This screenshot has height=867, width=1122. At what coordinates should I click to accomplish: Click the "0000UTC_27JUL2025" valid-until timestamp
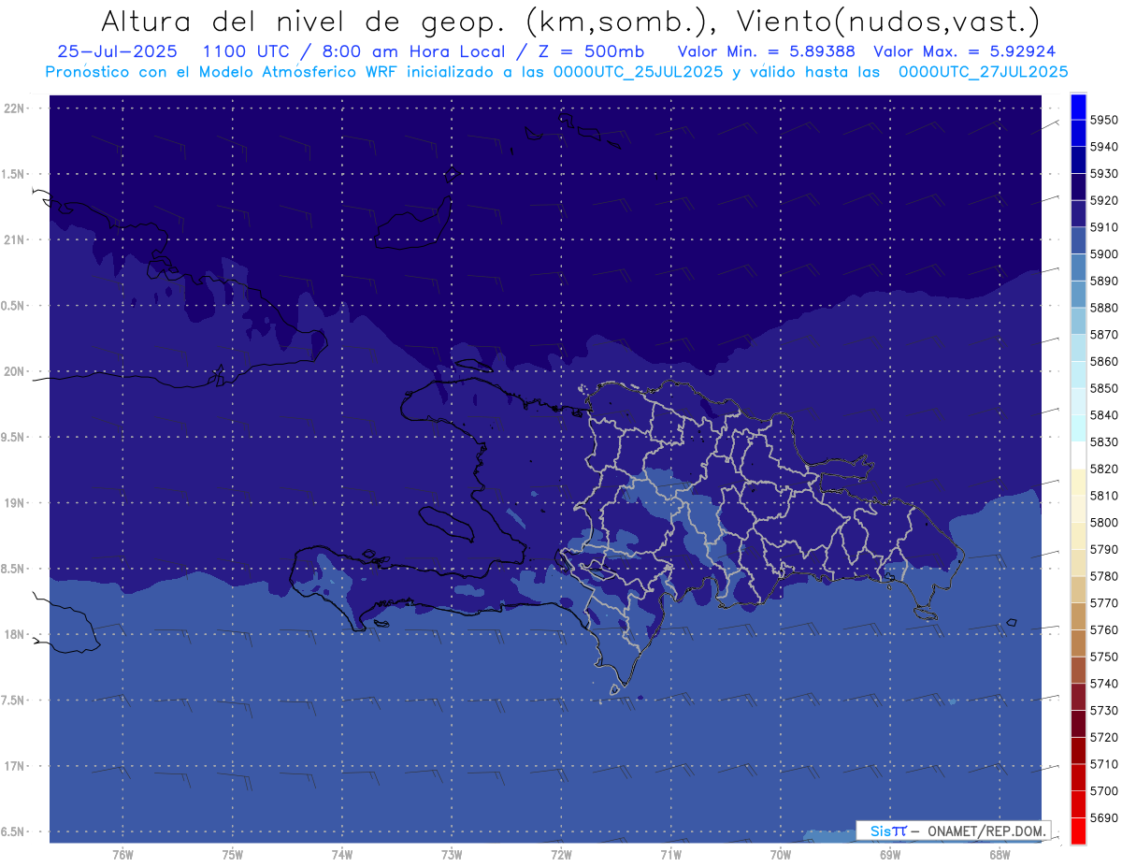pos(983,71)
